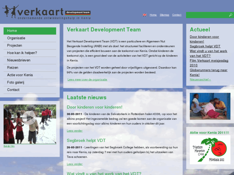This screenshot has height=175, width=234.
Task: Open Film Verkaart meisjesdag 2010 link
Action: click(209, 63)
